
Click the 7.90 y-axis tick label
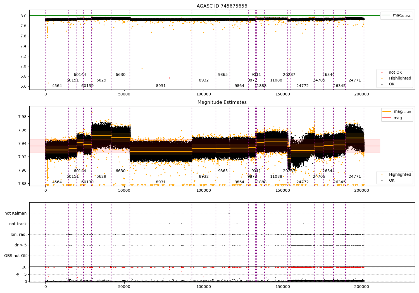[x=22, y=170]
